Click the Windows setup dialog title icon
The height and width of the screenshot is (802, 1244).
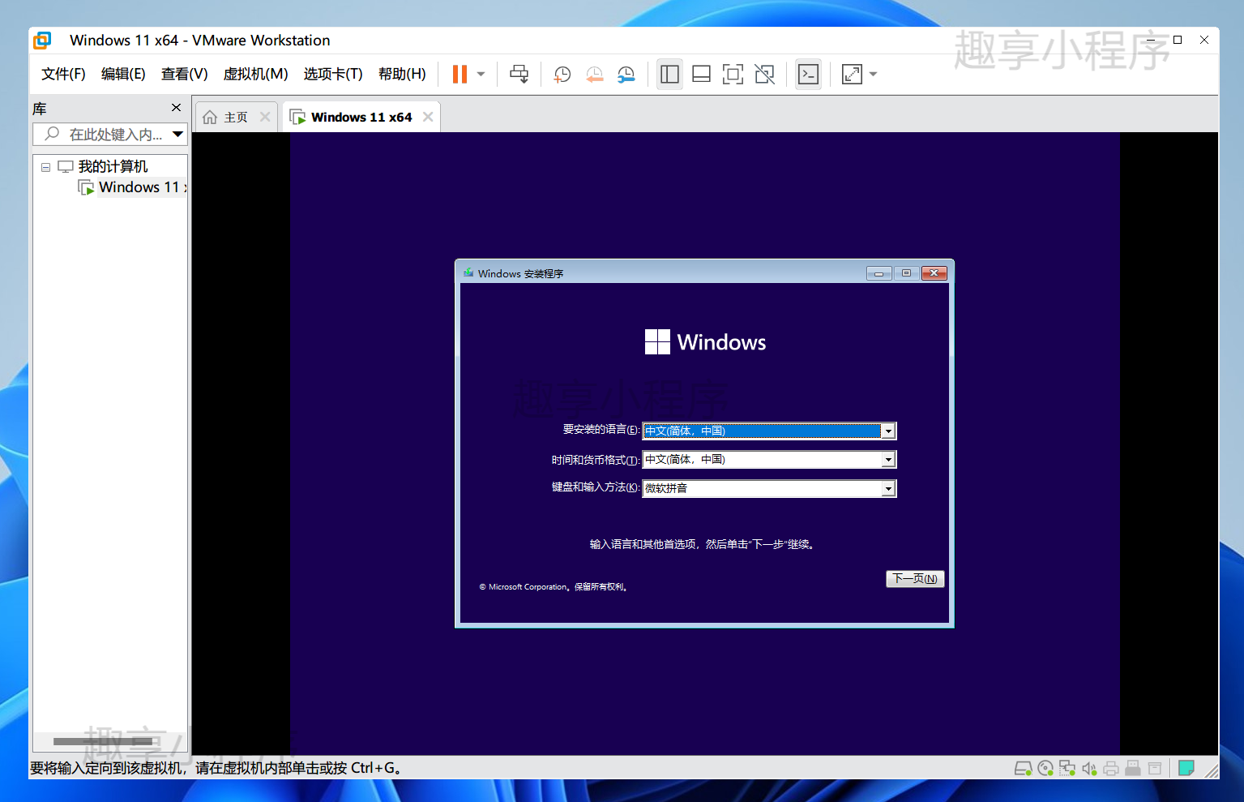pyautogui.click(x=468, y=273)
